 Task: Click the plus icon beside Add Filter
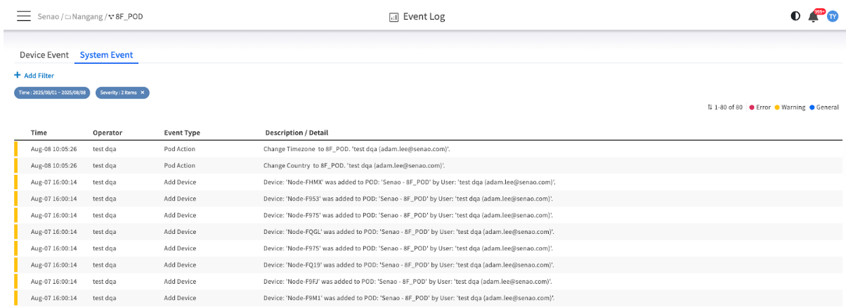point(17,75)
